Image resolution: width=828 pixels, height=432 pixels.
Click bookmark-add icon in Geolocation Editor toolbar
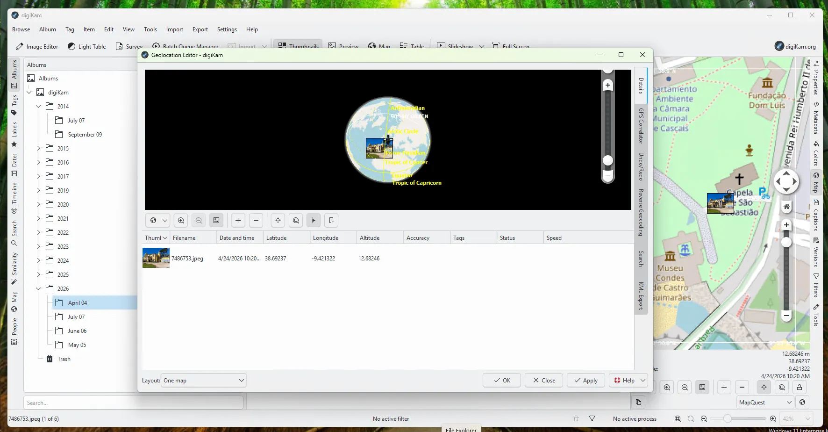point(331,220)
